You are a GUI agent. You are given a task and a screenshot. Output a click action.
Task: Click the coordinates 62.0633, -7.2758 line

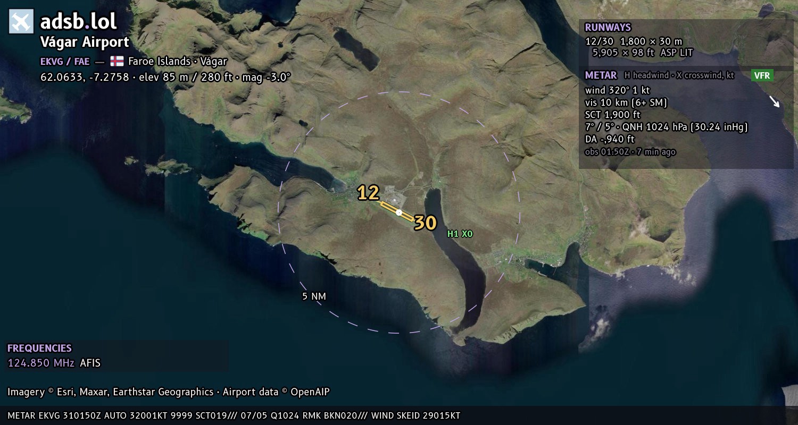click(x=165, y=77)
